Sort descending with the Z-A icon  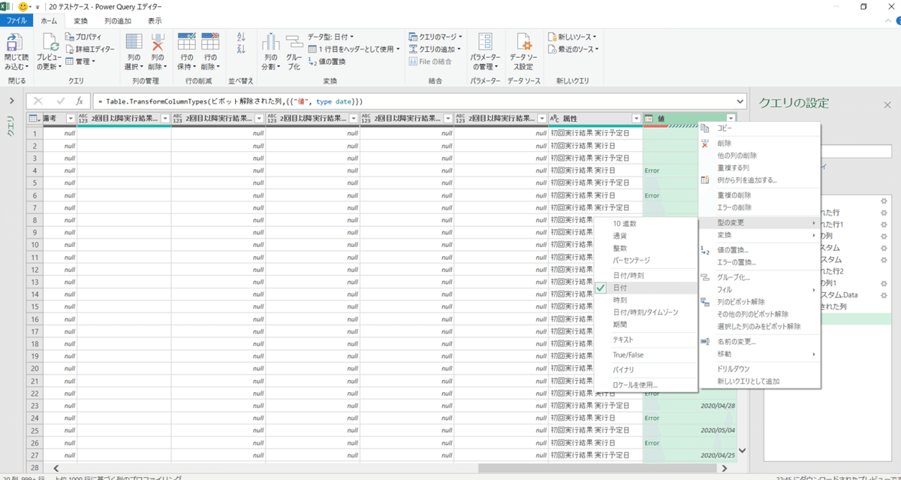[241, 48]
